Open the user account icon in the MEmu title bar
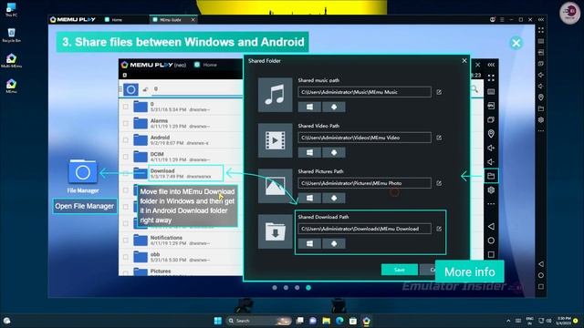Viewport: 584px width, 328px height. (x=493, y=20)
